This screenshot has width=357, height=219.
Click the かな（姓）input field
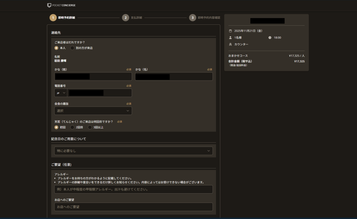[x=93, y=77]
